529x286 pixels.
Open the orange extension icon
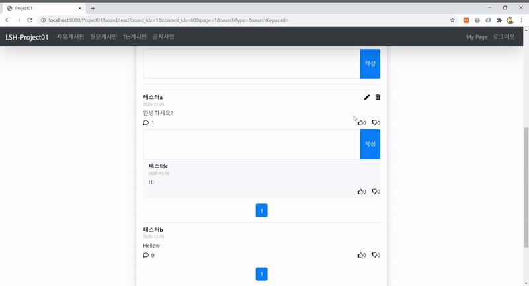pos(466,20)
